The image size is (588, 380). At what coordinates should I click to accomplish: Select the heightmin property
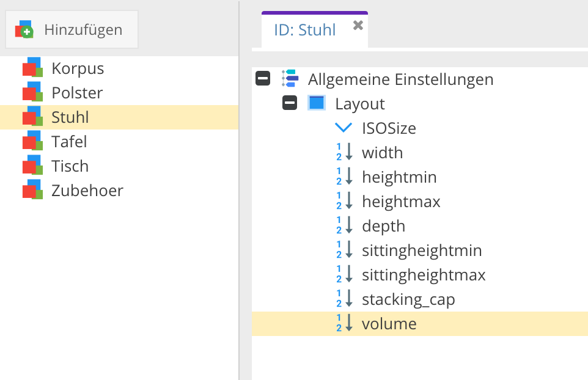(x=399, y=177)
